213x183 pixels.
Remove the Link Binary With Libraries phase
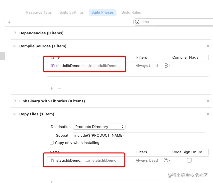point(208,101)
